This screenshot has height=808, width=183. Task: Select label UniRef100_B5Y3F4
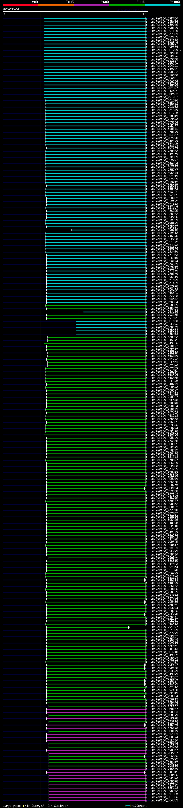click(x=164, y=148)
